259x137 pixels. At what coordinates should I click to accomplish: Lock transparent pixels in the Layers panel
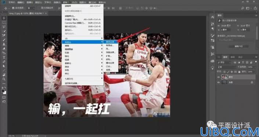pos(224,72)
